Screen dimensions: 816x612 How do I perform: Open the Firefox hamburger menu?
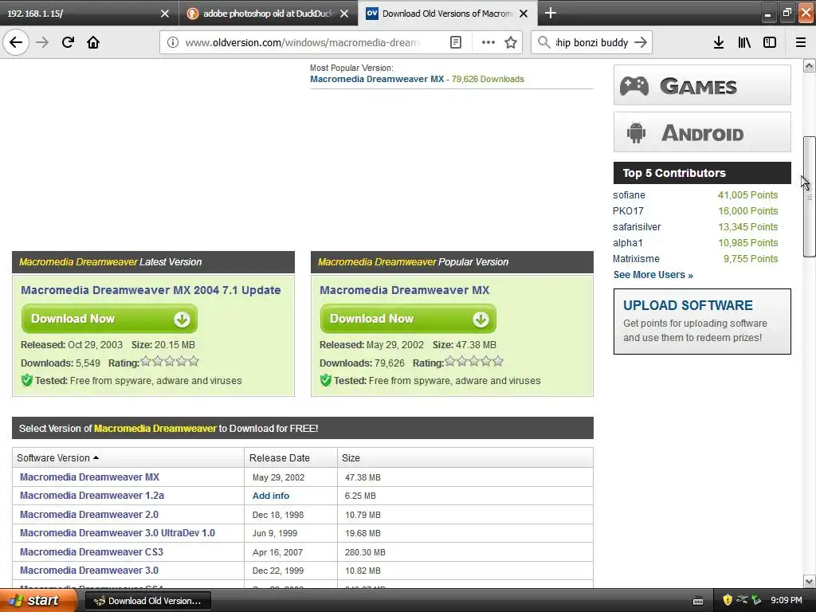[800, 42]
